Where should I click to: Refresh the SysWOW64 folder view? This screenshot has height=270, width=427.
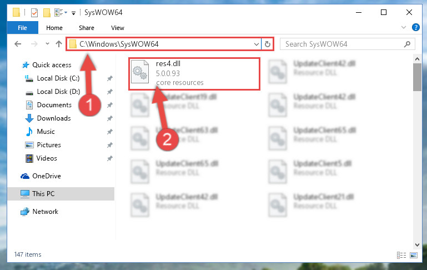268,44
